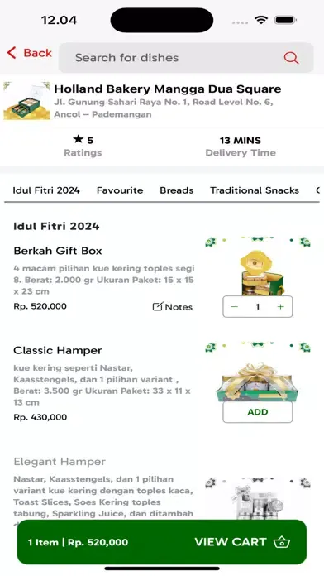Check the Wi-Fi status icon
Viewport: 324px width, 576px height.
[261, 20]
